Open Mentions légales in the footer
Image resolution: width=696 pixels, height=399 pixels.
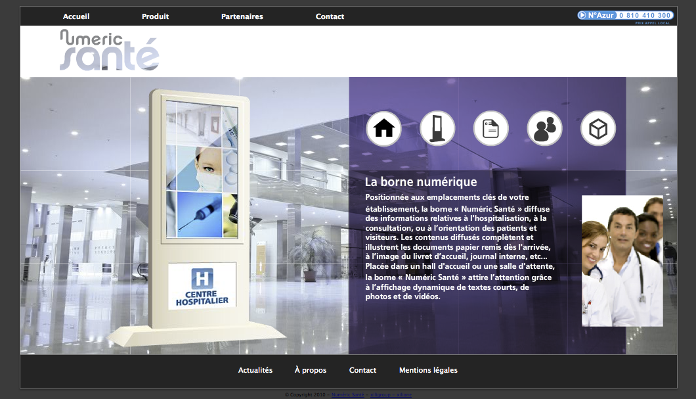[x=428, y=370]
